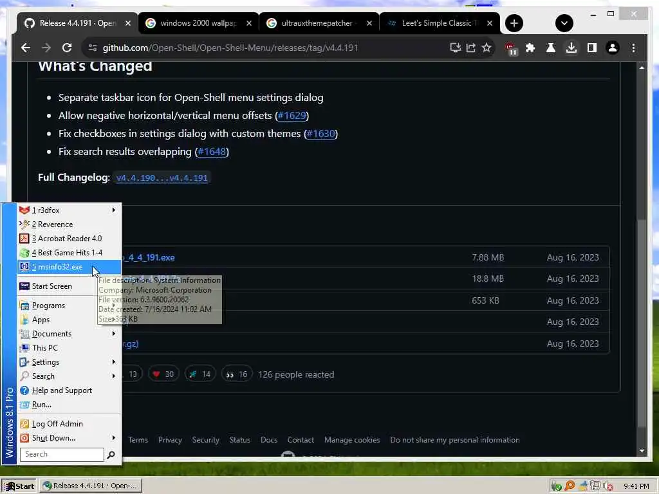Switch to the ultrauxthemepatcher tab
Viewport: 659px width, 494px height.
click(x=319, y=23)
